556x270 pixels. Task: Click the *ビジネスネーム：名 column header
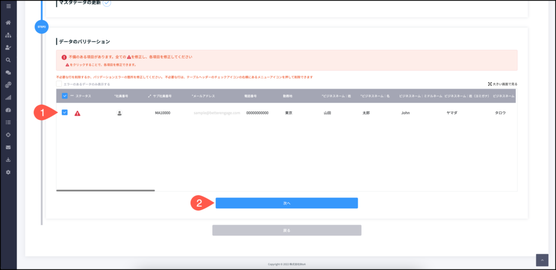click(x=375, y=96)
